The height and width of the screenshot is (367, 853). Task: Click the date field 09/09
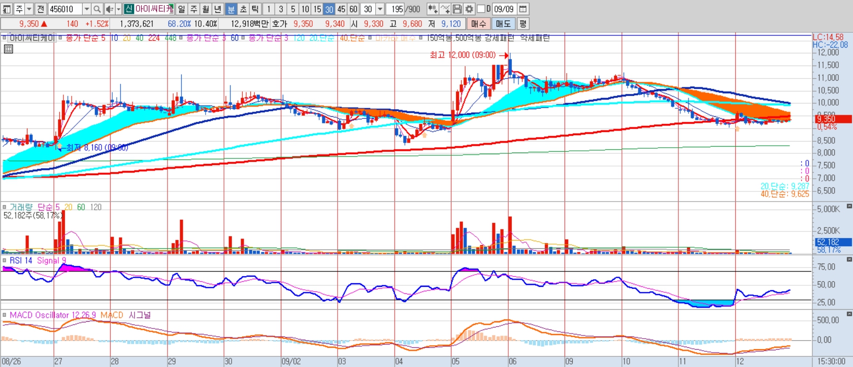point(505,9)
